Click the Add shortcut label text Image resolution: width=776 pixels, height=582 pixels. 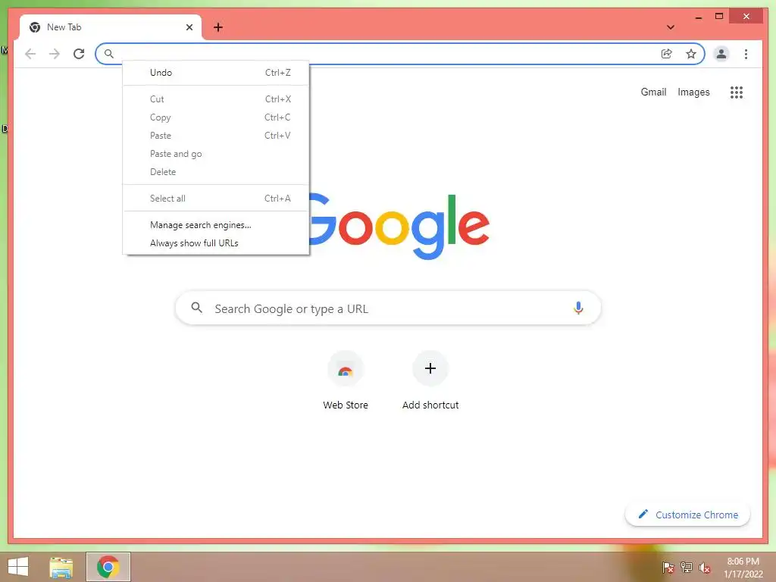coord(430,405)
